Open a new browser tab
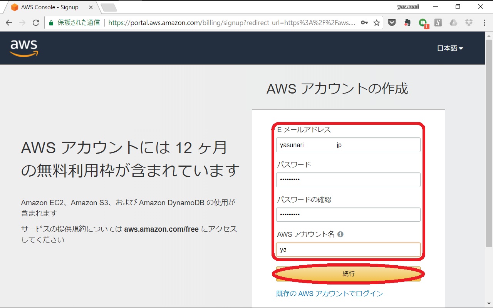The height and width of the screenshot is (308, 493). coord(109,8)
